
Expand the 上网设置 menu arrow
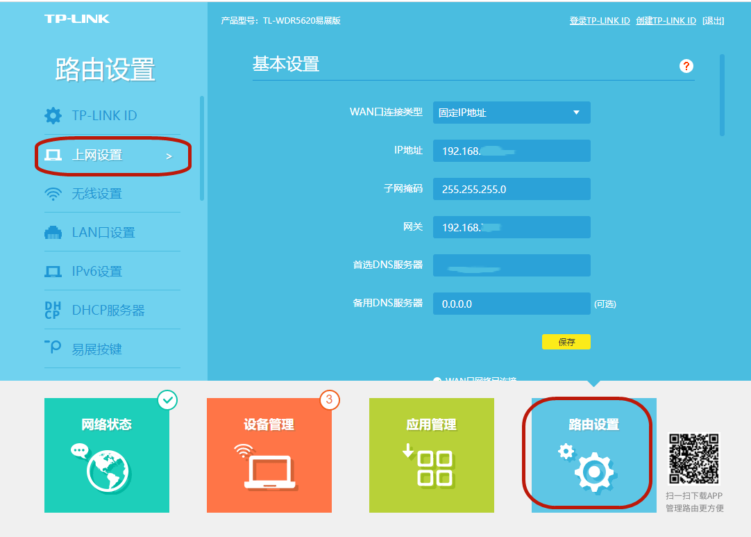(169, 156)
